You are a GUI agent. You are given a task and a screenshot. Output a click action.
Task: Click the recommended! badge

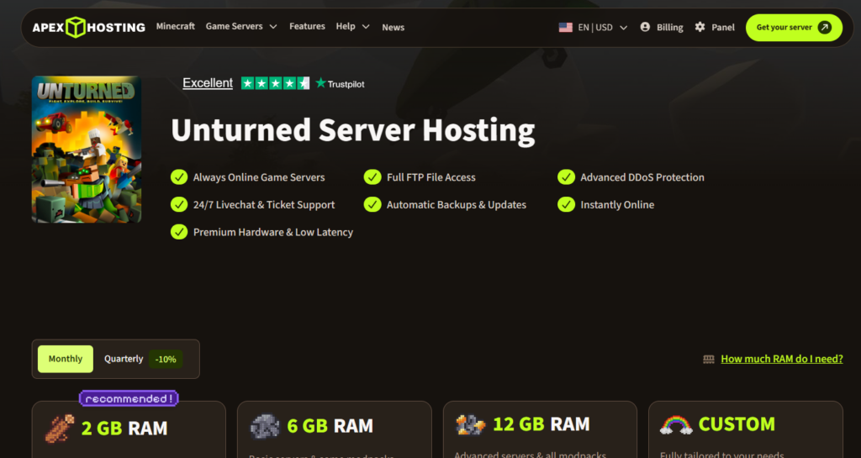point(129,398)
